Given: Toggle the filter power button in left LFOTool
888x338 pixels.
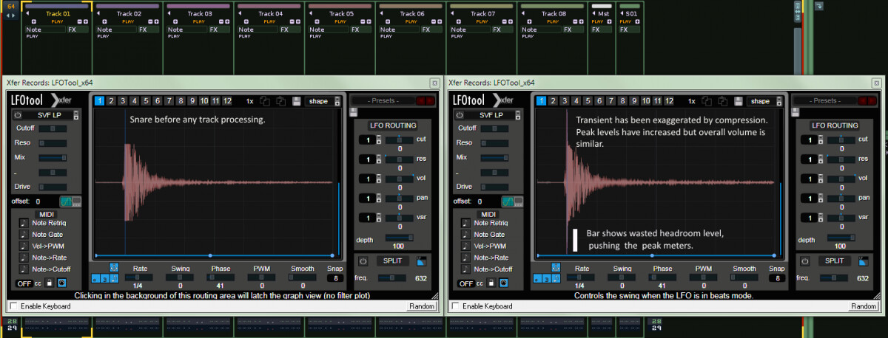Looking at the screenshot, I should click(x=18, y=115).
